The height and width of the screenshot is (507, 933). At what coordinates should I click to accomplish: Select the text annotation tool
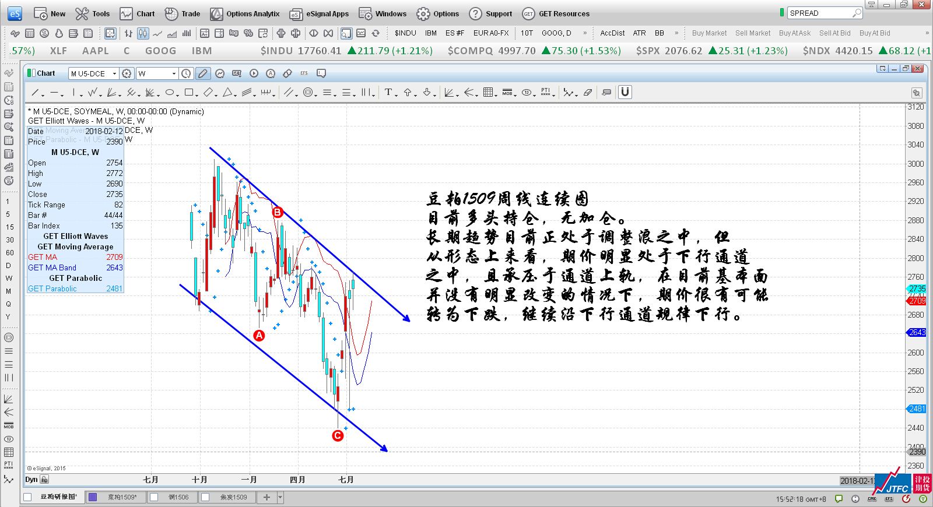(388, 92)
